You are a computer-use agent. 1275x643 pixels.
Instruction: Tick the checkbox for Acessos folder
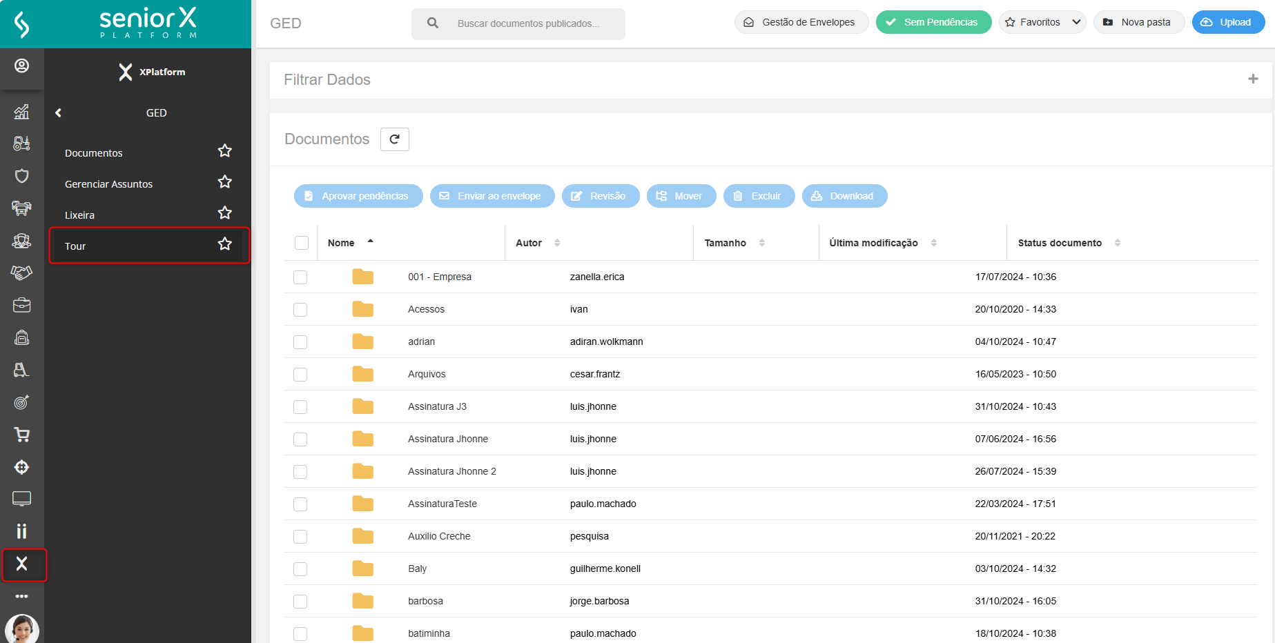pos(300,310)
